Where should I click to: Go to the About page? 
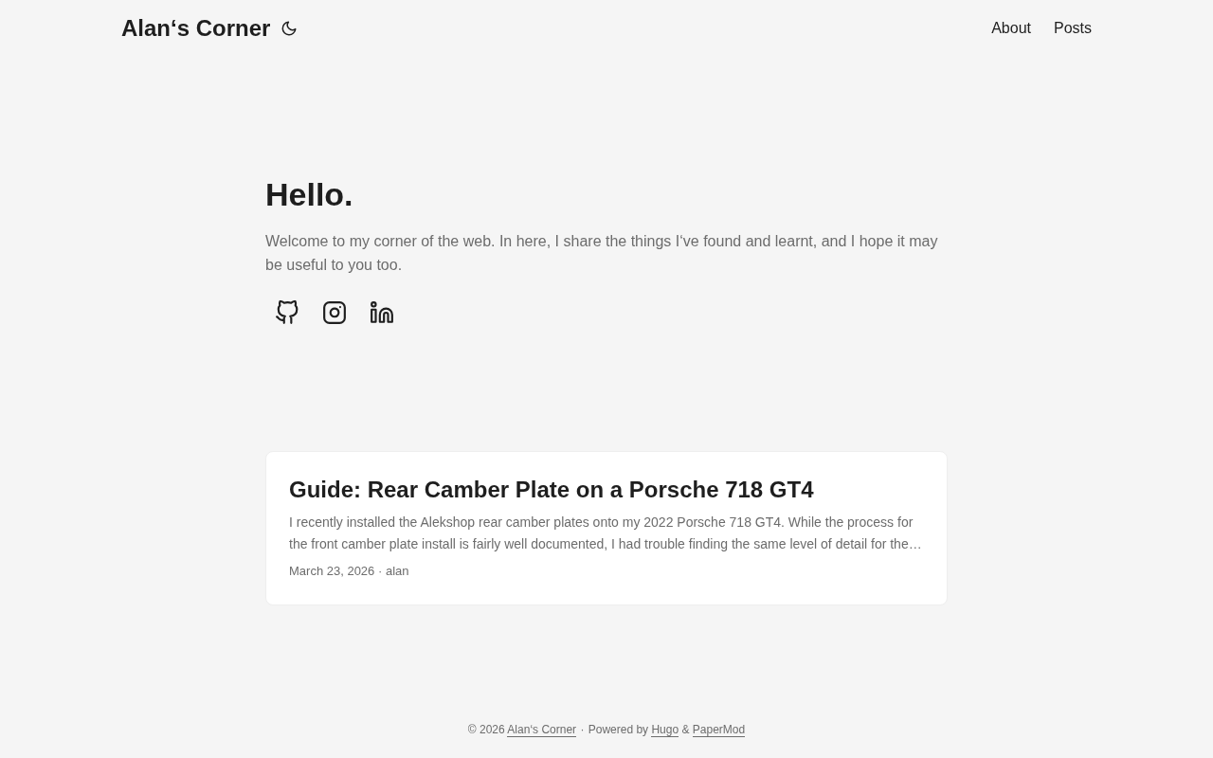coord(1010,28)
